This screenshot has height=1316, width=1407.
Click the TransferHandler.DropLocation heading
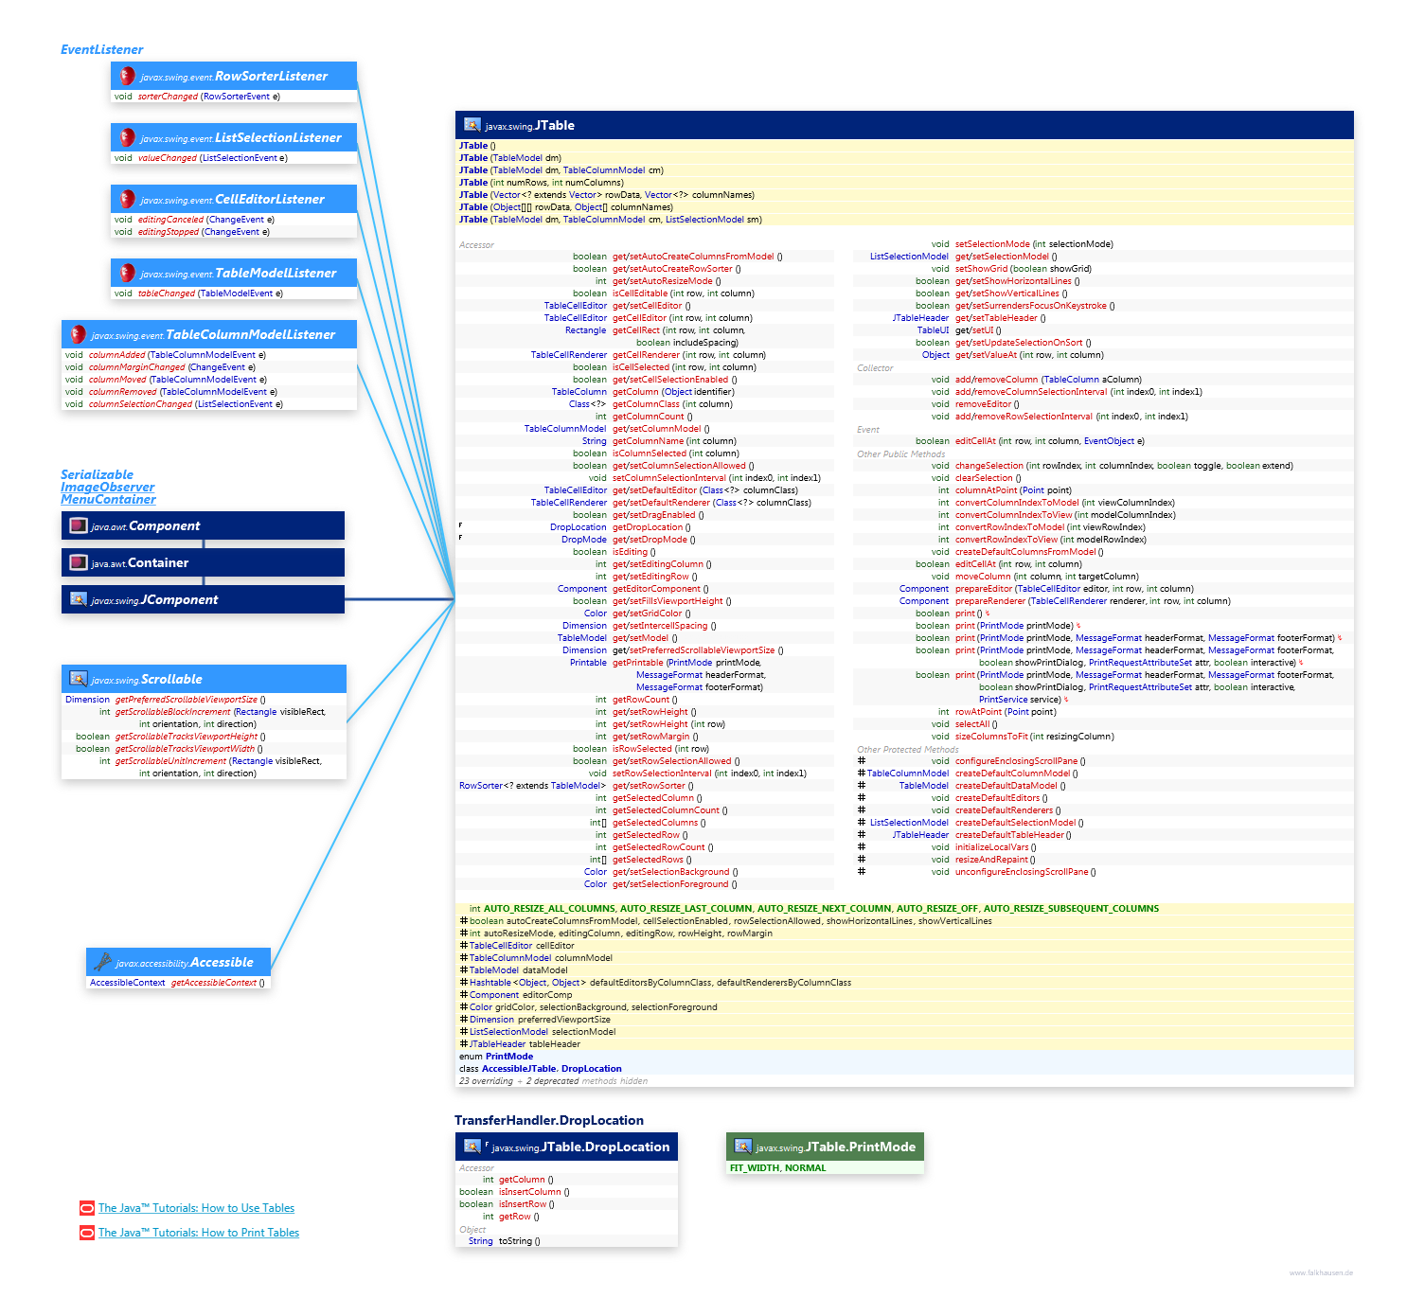click(x=549, y=1120)
